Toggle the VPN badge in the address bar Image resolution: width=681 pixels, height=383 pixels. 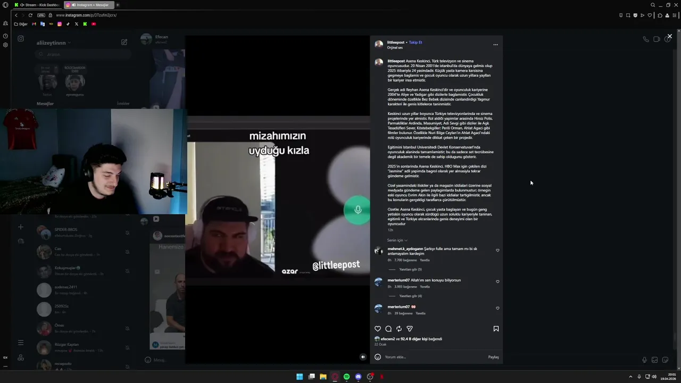click(x=41, y=15)
